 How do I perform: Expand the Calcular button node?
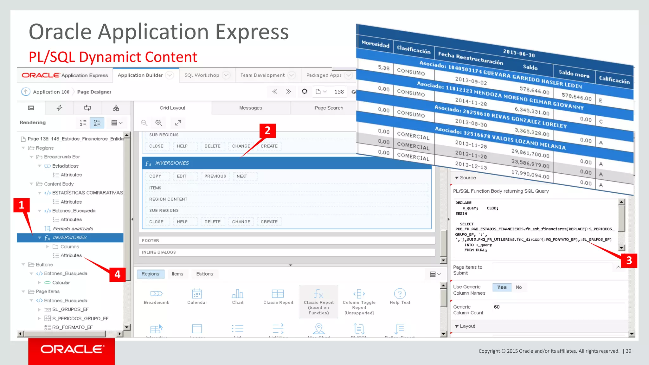coord(40,282)
